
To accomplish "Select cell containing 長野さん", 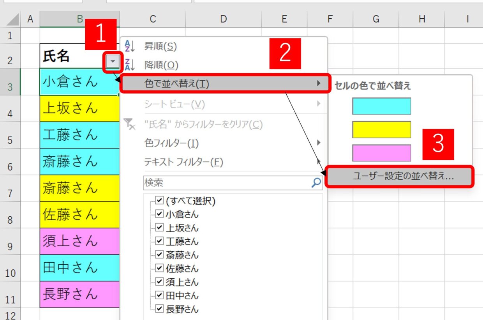I will point(79,294).
